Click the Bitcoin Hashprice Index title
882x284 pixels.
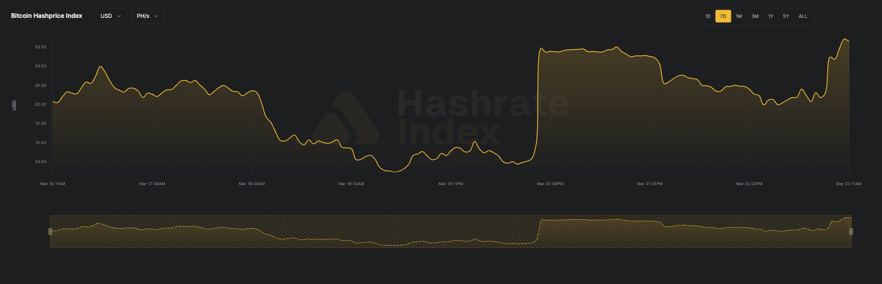(47, 16)
